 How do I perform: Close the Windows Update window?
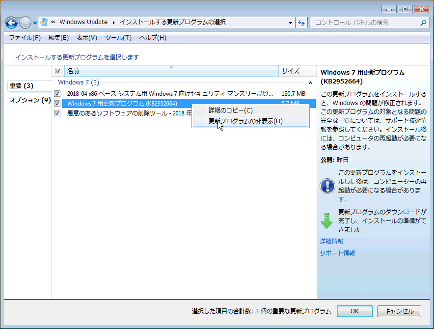[421, 9]
